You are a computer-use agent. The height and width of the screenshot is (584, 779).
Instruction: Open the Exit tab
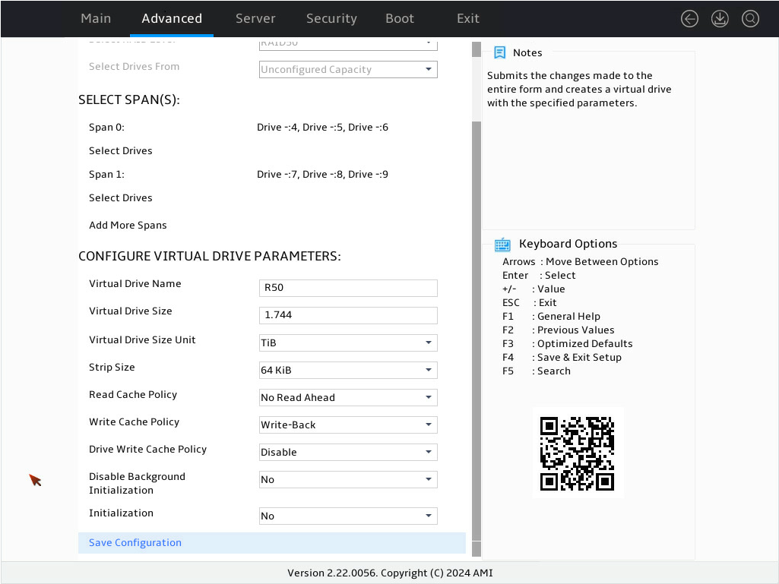(468, 18)
